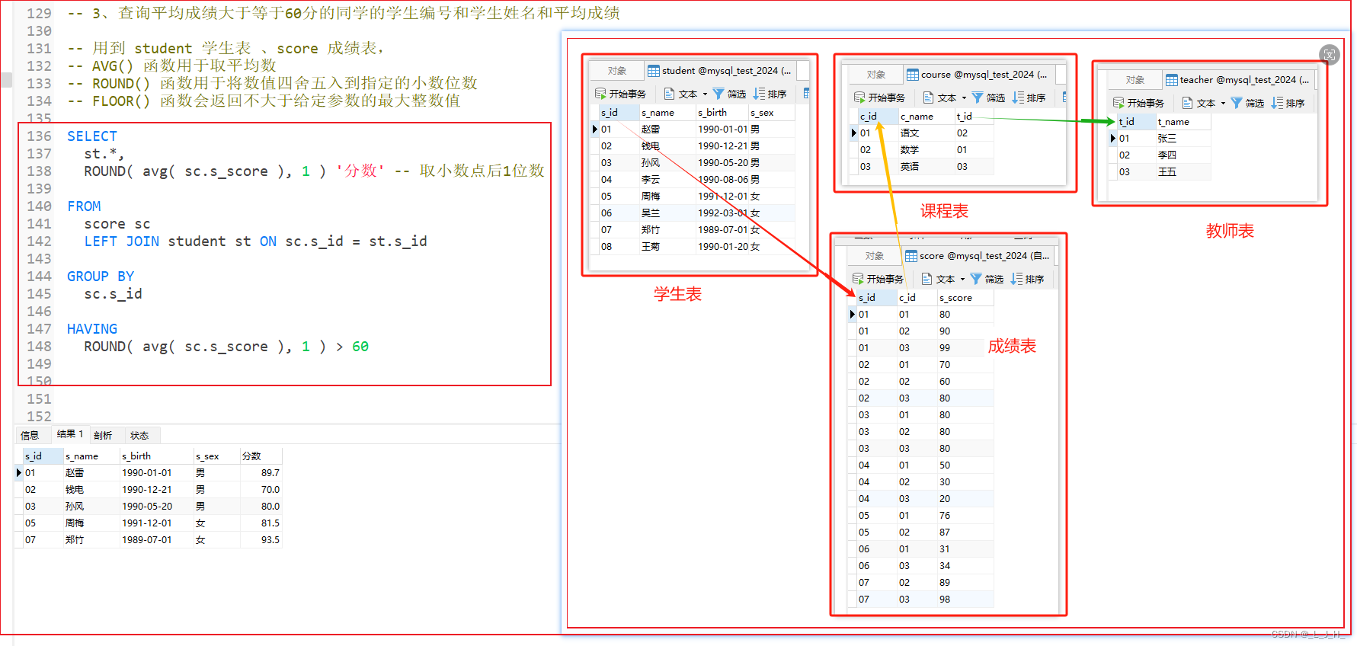Image resolution: width=1357 pixels, height=646 pixels.
Task: Click 开始事务 in the teacher table window
Action: 1138,103
